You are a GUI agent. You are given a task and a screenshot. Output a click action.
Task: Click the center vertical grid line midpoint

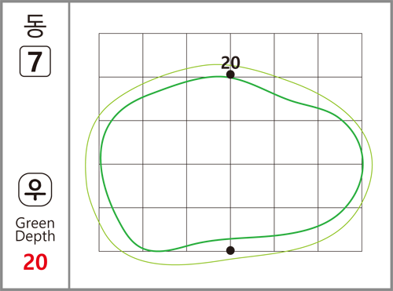[230, 142]
